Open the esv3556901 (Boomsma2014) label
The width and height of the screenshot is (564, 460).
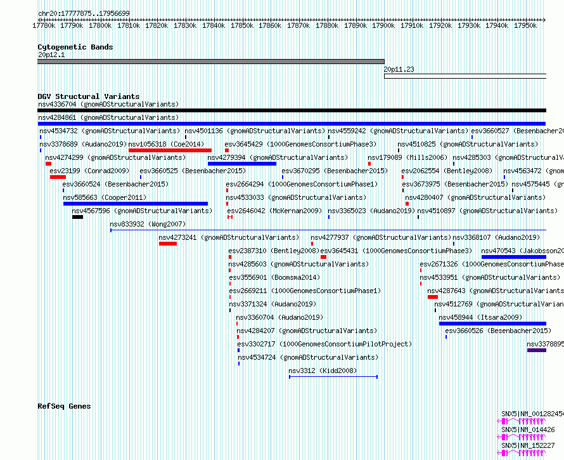pyautogui.click(x=274, y=277)
